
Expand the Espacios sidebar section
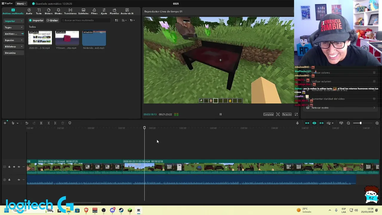pos(13,40)
